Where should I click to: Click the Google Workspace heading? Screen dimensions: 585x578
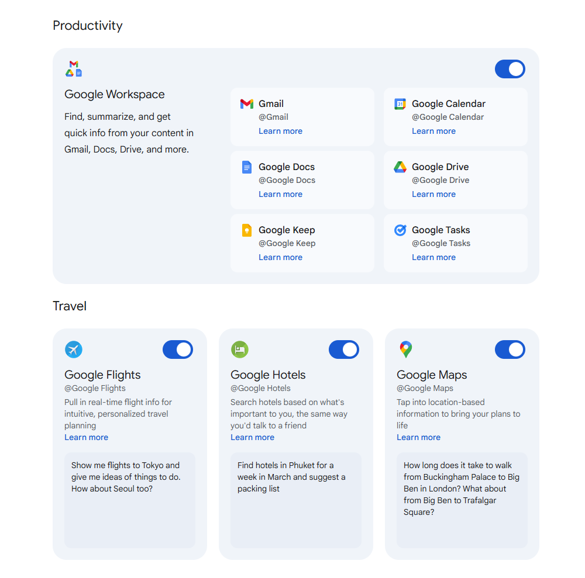(x=115, y=95)
